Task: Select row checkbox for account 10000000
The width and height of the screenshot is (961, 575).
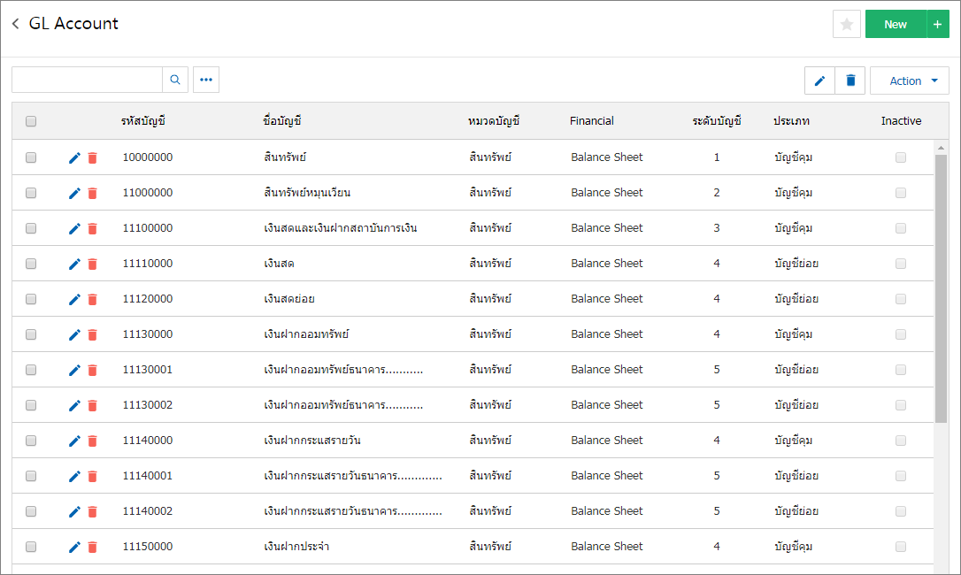Action: (x=31, y=157)
